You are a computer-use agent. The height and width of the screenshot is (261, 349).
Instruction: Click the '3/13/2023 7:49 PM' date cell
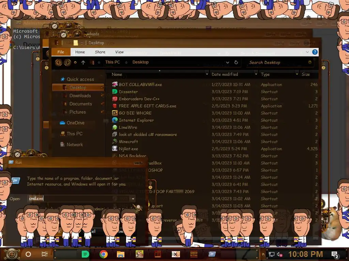click(230, 135)
